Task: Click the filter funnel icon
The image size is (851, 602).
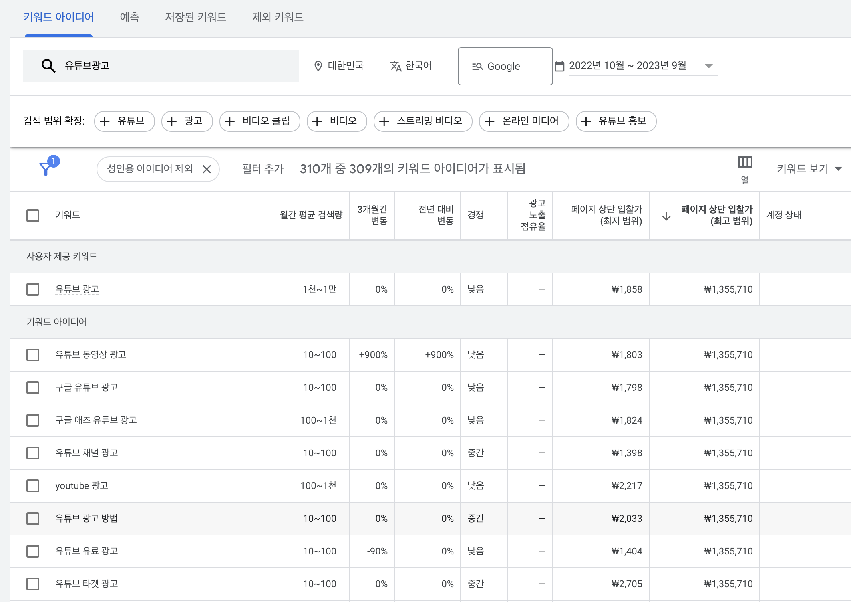Action: coord(46,168)
